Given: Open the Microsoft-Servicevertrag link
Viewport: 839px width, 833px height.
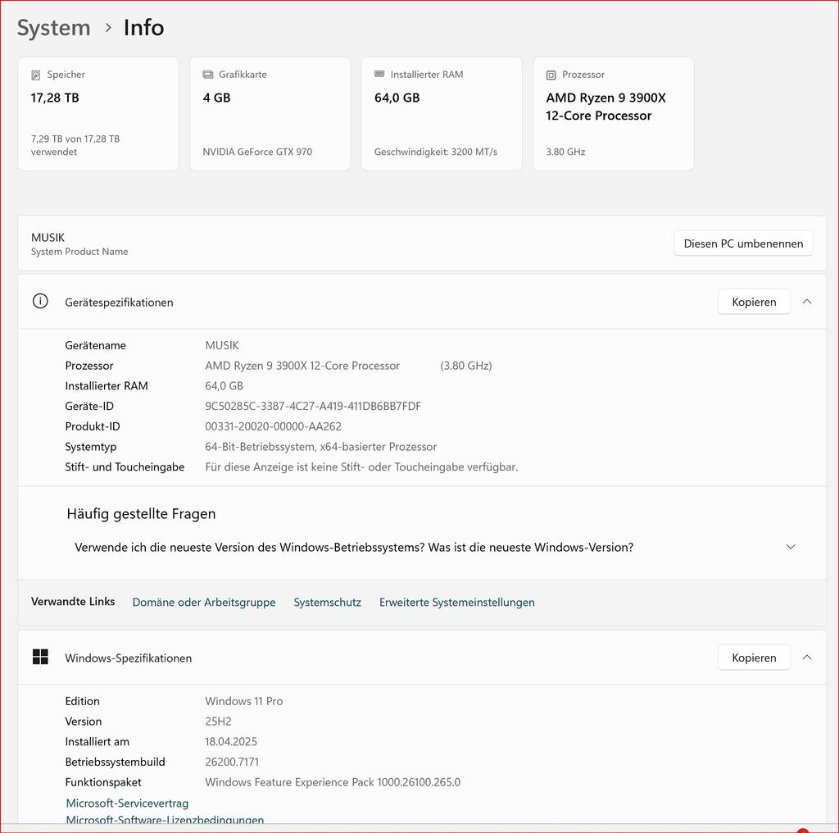Looking at the screenshot, I should click(127, 803).
